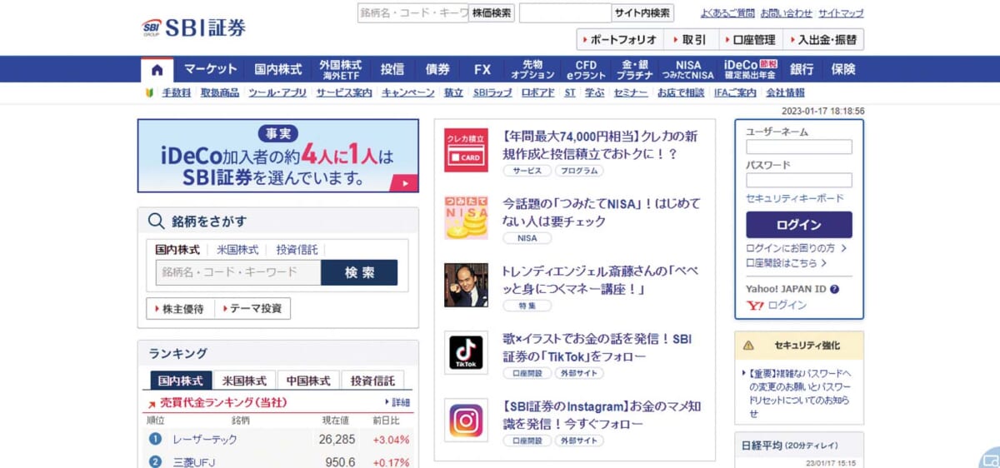The width and height of the screenshot is (1000, 468).
Task: Click the ポートフォリオ button
Action: [620, 39]
